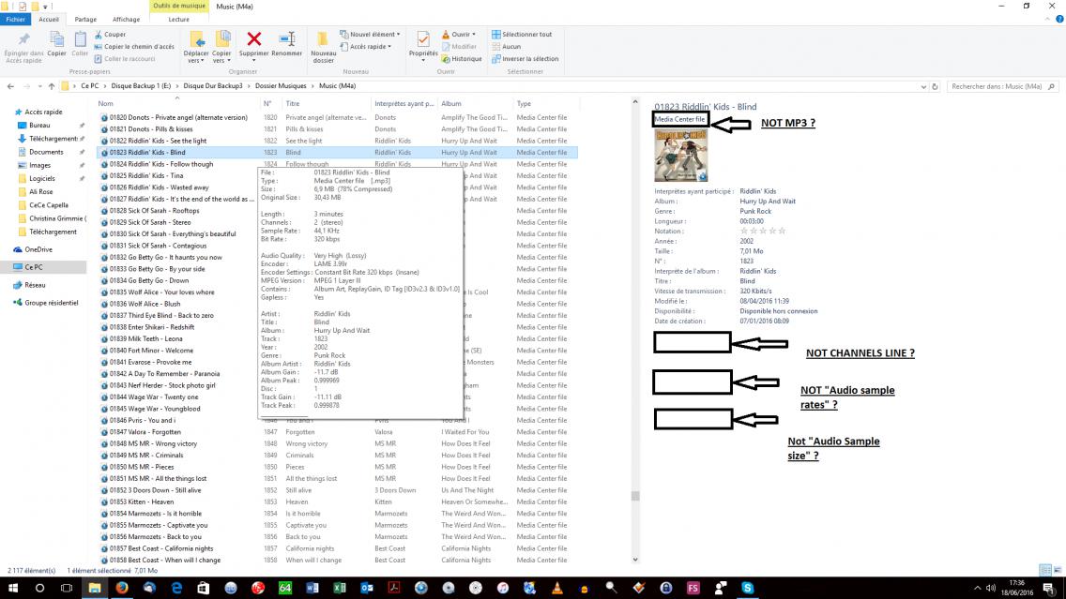Click the Renommer icon in ribbon

click(x=287, y=40)
